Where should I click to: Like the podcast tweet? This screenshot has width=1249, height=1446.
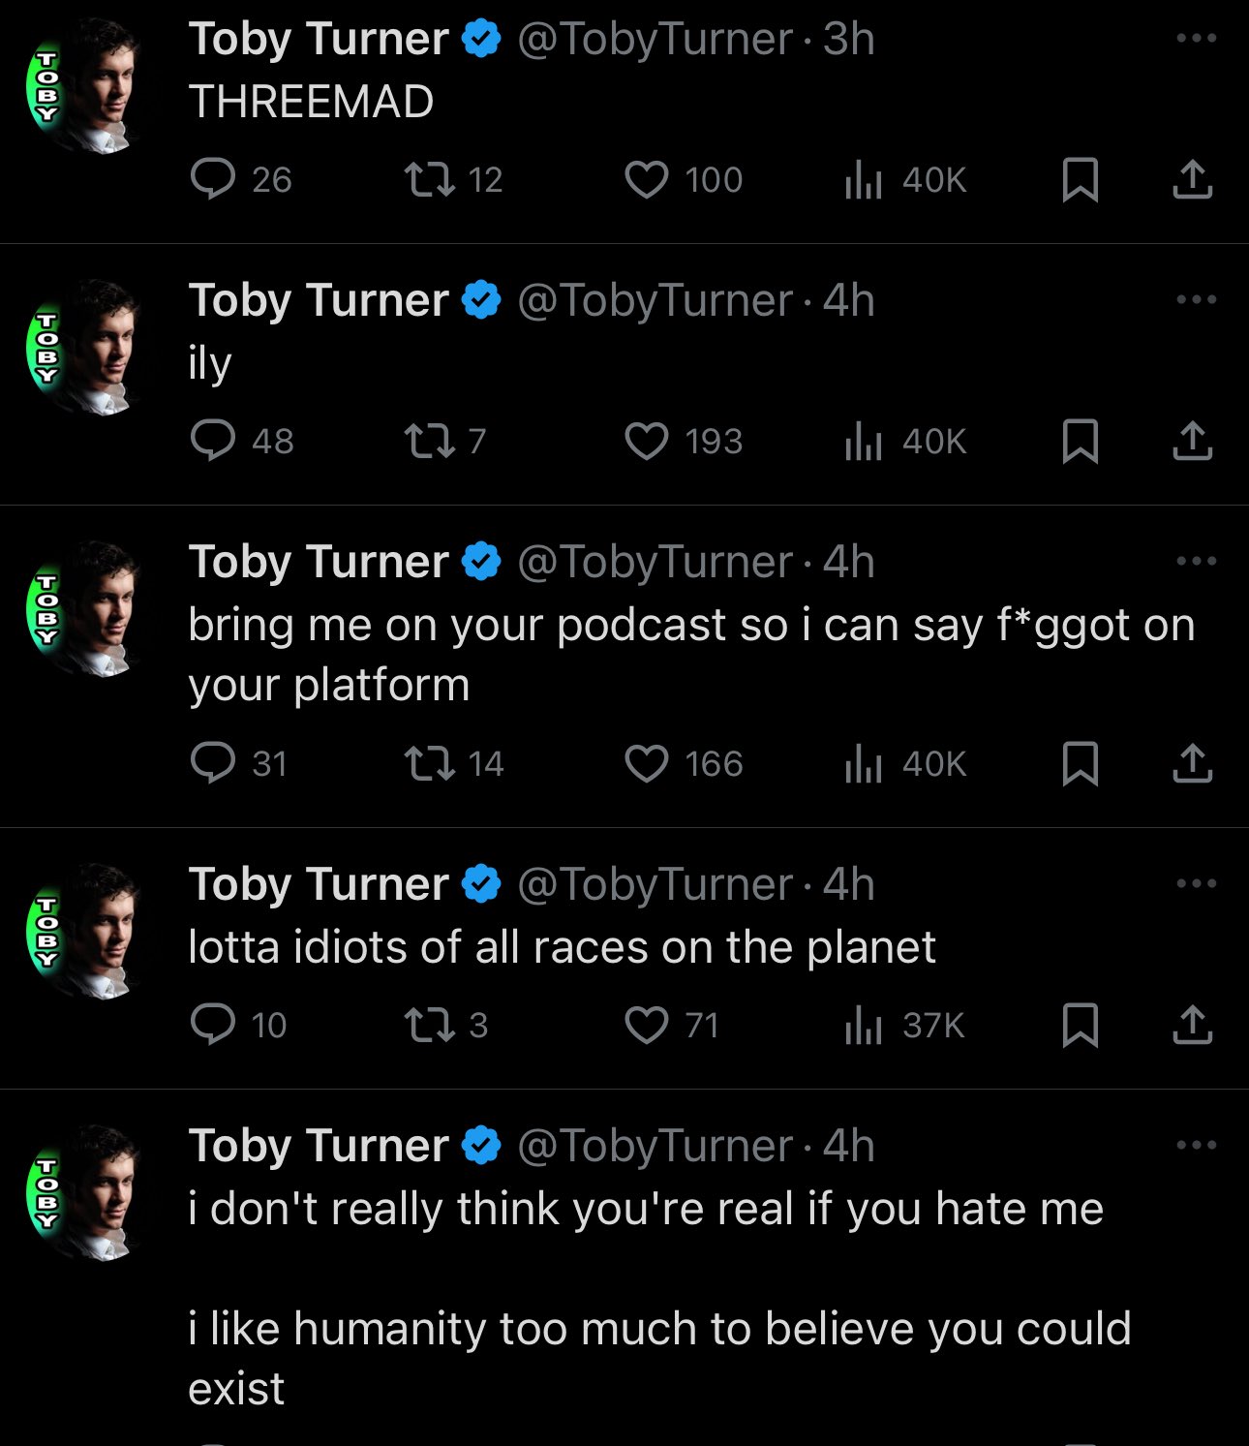tap(646, 763)
